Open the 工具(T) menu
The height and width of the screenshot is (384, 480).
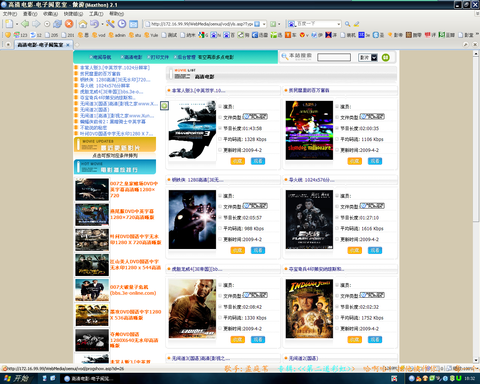click(x=96, y=14)
